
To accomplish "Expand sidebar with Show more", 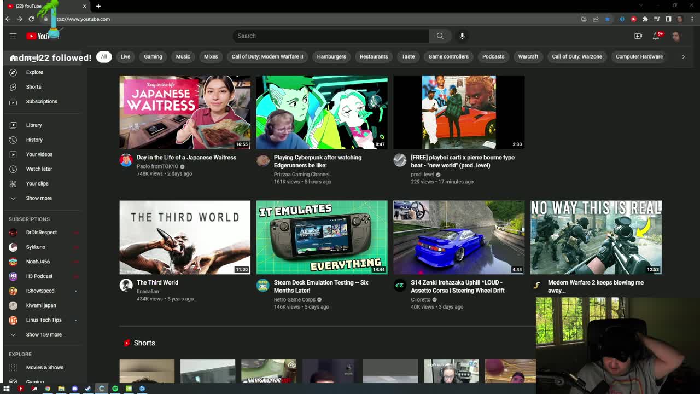I will (44, 198).
